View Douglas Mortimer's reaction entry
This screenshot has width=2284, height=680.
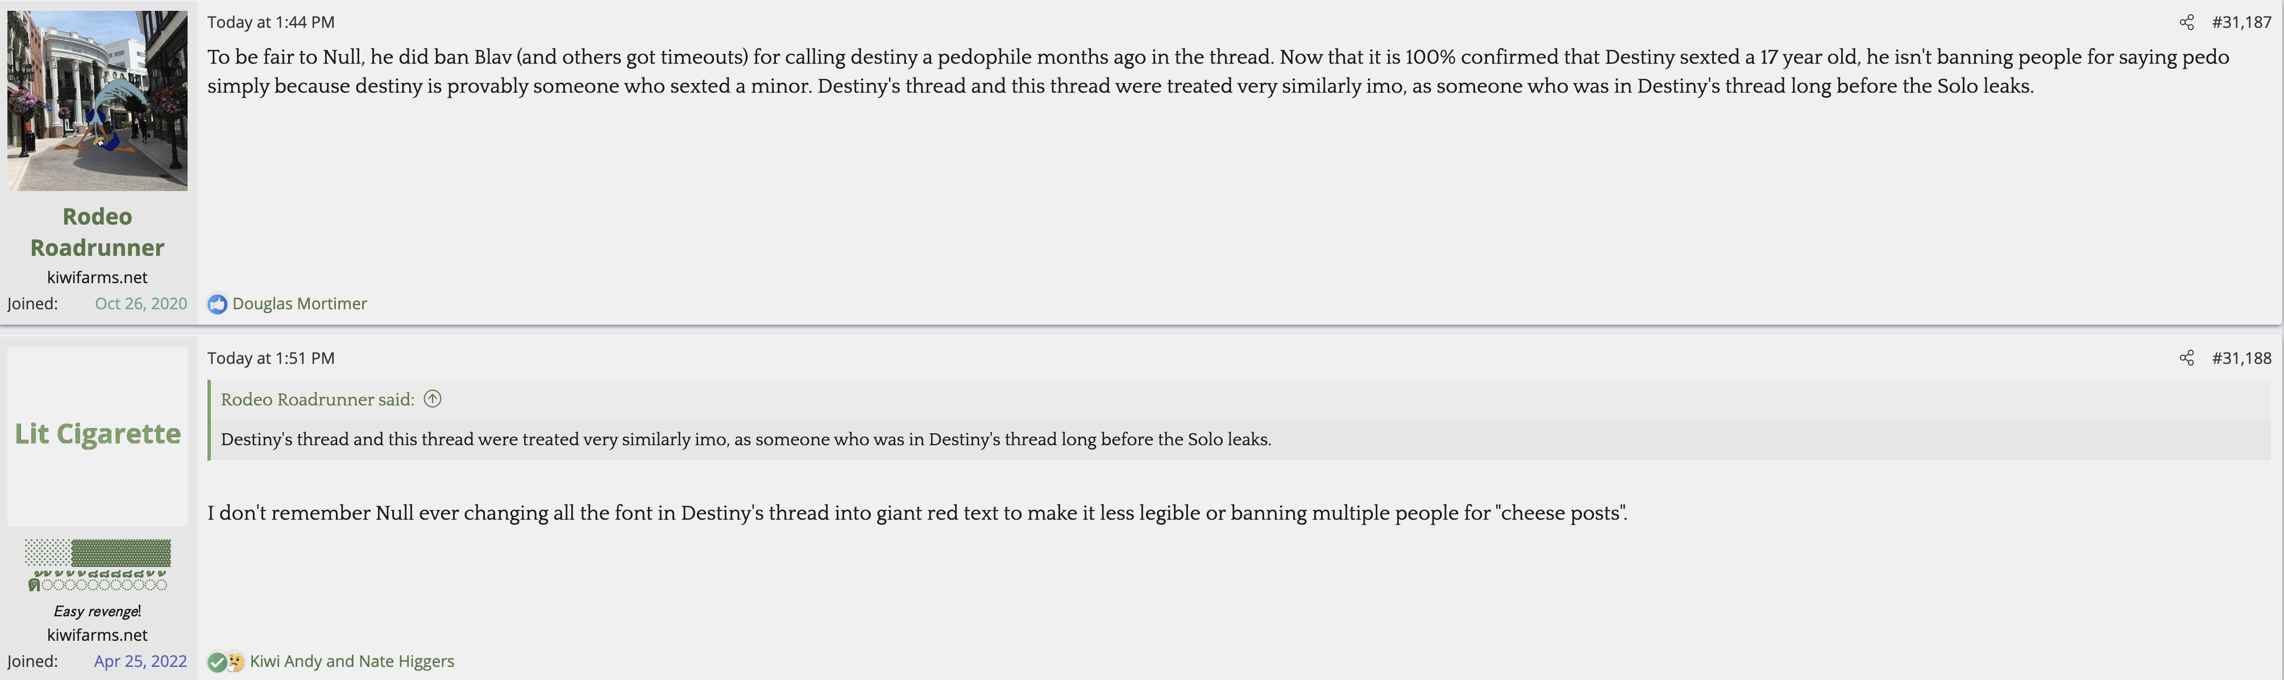[x=300, y=304]
